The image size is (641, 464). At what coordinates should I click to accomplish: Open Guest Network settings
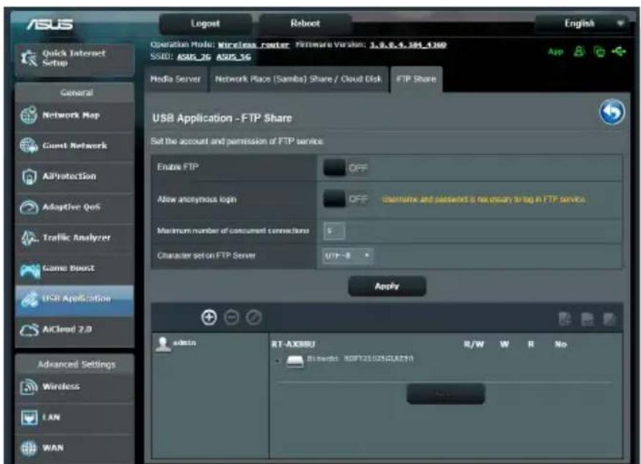(x=74, y=146)
